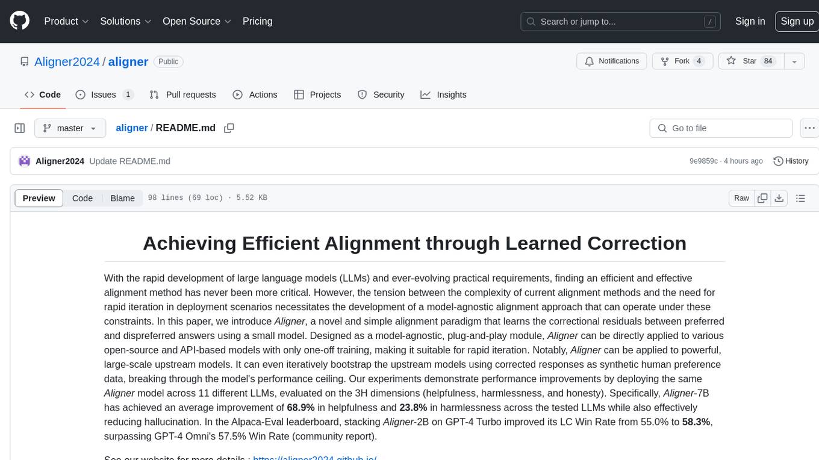The image size is (819, 460).
Task: Open commit 9e9859c
Action: (703, 161)
